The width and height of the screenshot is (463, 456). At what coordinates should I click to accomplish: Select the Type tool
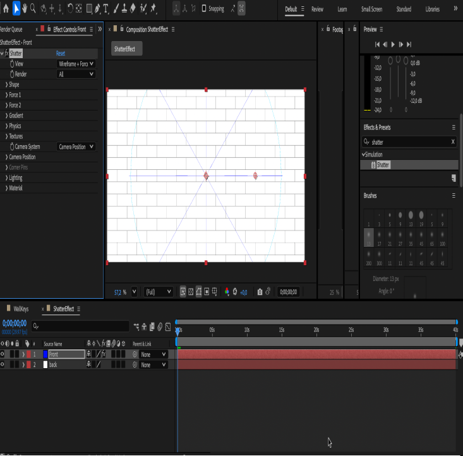pos(105,9)
